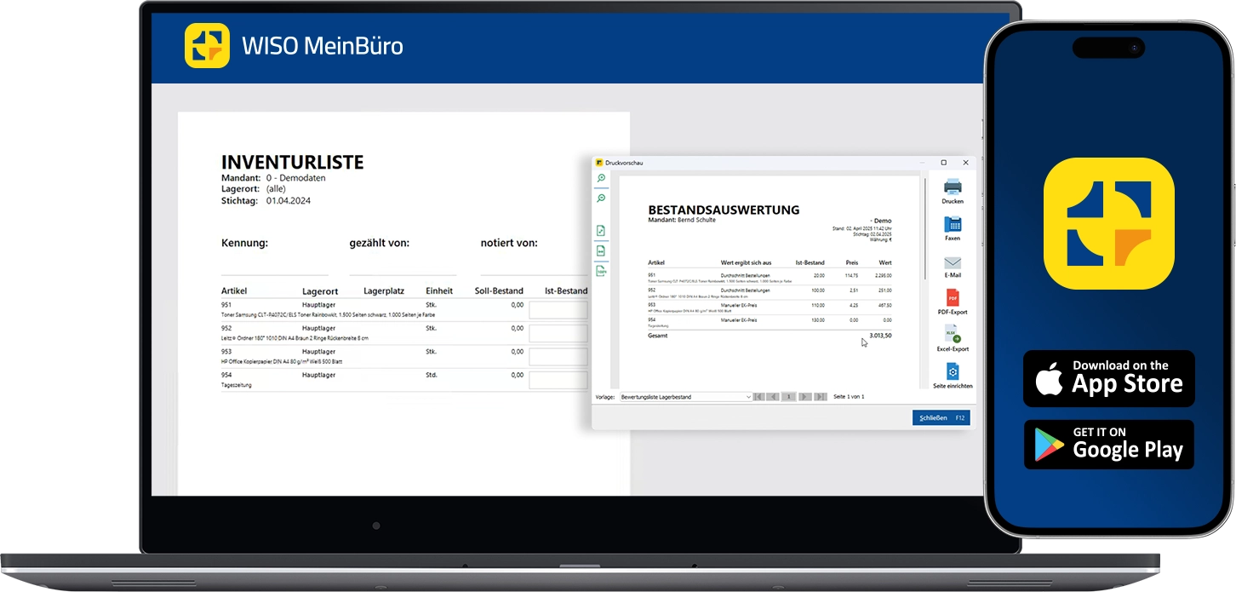Jump to last page in preview
This screenshot has width=1236, height=592.
[820, 397]
